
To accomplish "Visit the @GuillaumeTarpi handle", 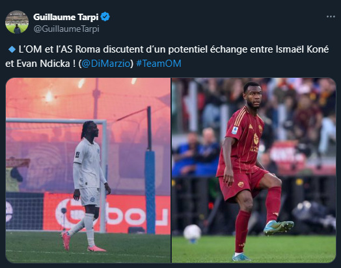I will [x=66, y=29].
